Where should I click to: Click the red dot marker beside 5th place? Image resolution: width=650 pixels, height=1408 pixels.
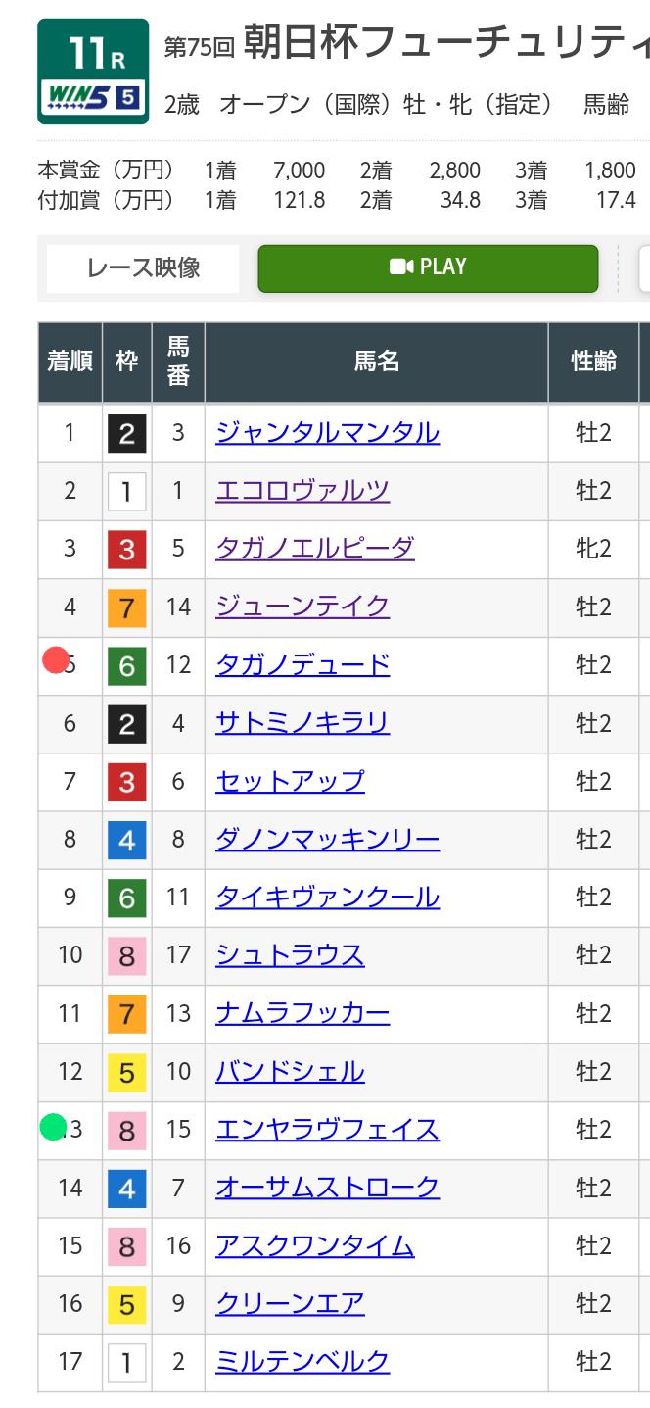click(x=55, y=660)
